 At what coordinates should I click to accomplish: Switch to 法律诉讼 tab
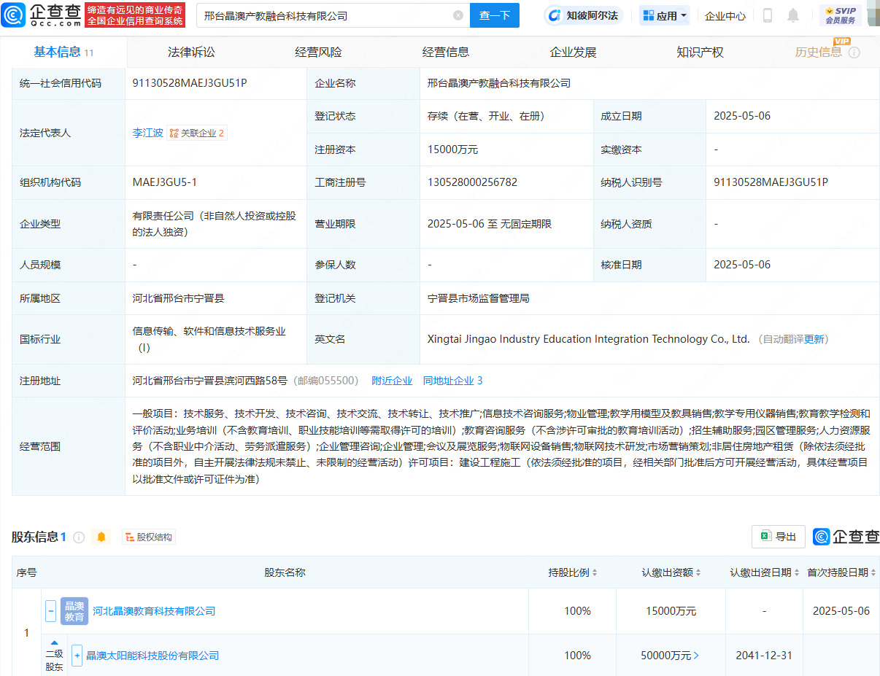tap(191, 52)
